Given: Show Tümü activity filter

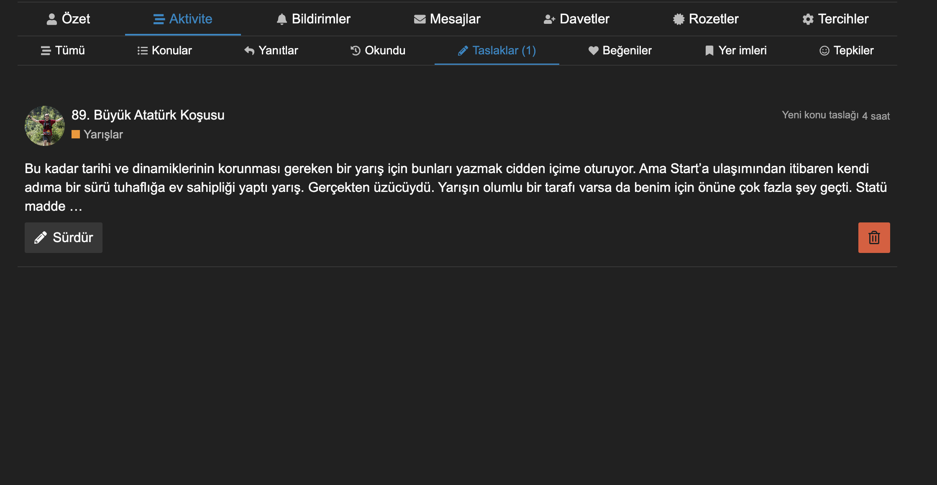Looking at the screenshot, I should (x=63, y=51).
